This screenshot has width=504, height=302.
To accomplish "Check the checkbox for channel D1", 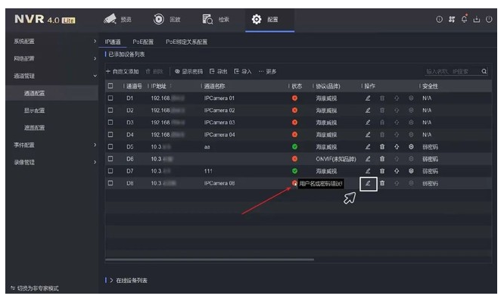I will click(x=110, y=98).
